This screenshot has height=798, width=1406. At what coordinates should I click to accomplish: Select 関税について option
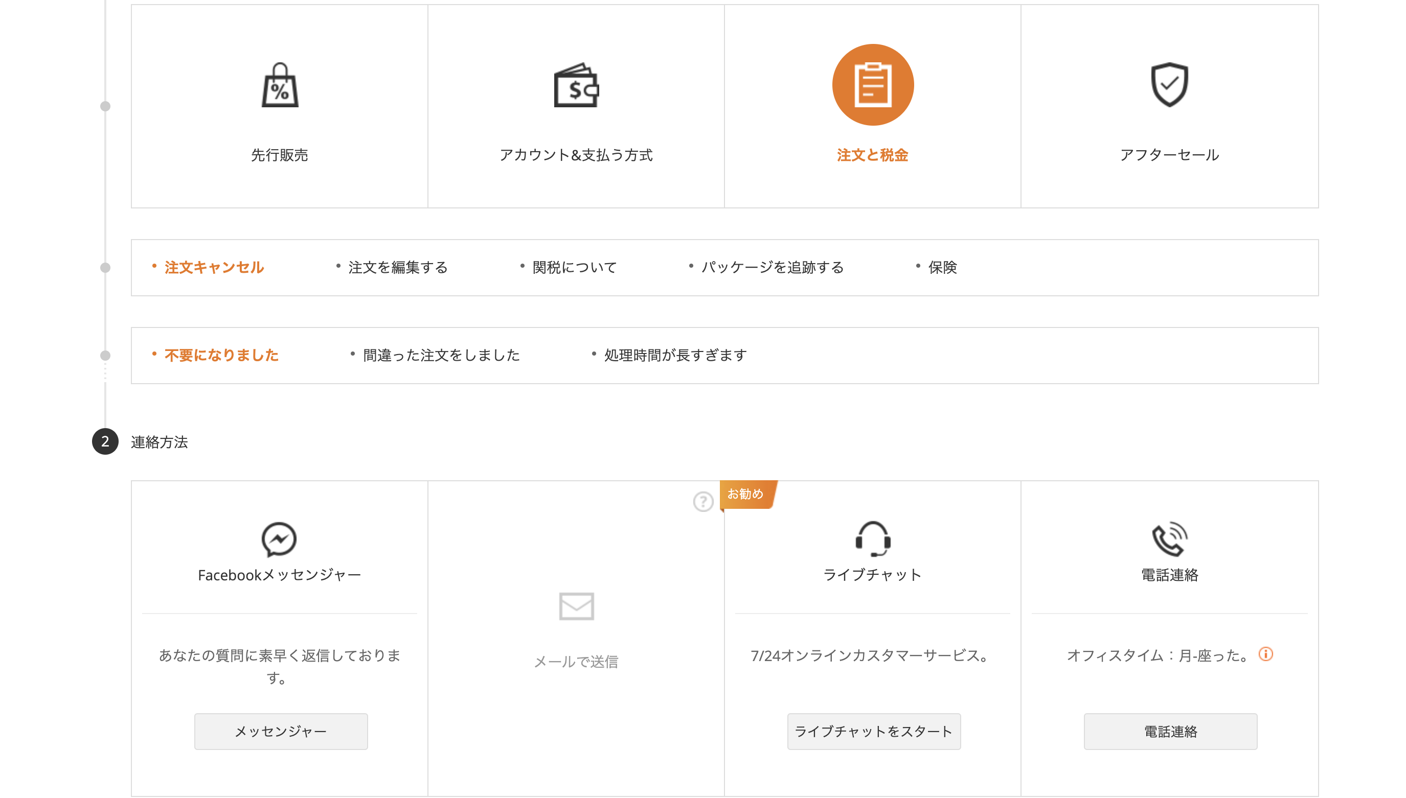click(574, 268)
